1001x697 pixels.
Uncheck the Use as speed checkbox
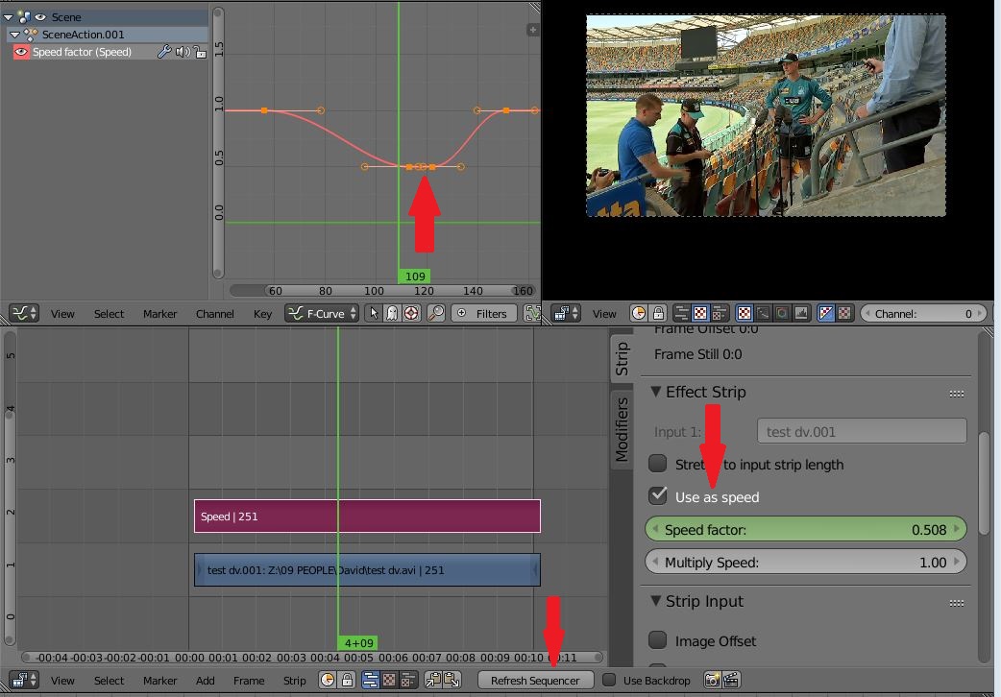click(x=659, y=497)
